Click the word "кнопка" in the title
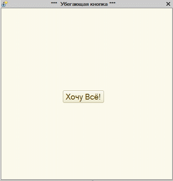Screen dimensions: 173x181 [x=99, y=4]
